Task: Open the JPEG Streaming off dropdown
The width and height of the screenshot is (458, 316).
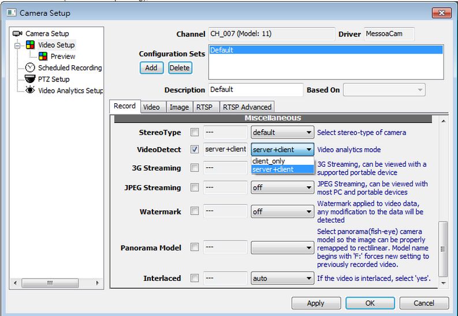Action: (282, 187)
